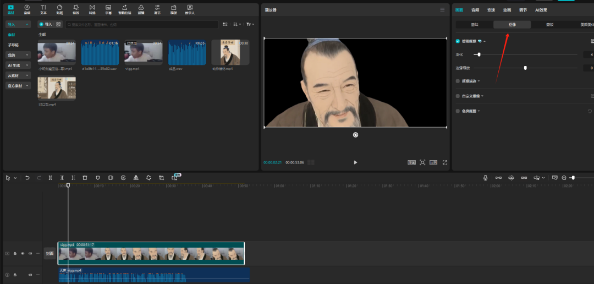
Task: Click the 羽化 feather slider handle
Action: (479, 54)
